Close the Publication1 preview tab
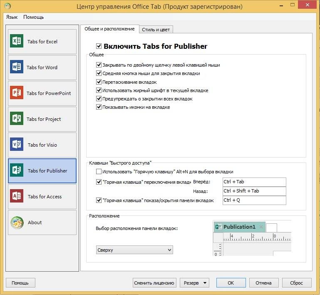 [x=261, y=227]
